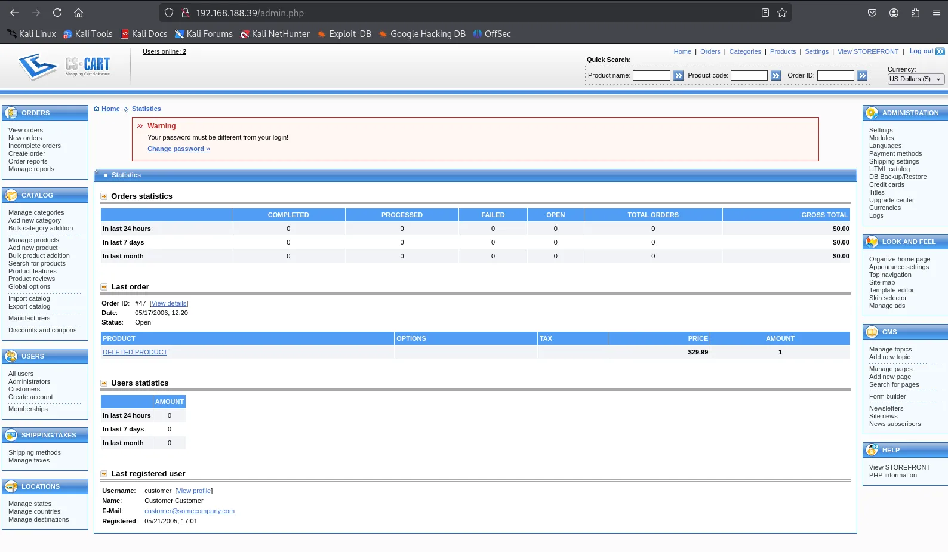Click the Home breadcrumb link

point(110,109)
